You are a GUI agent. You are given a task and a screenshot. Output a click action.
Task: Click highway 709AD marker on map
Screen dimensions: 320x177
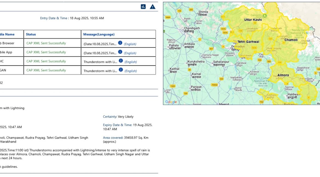214,85
